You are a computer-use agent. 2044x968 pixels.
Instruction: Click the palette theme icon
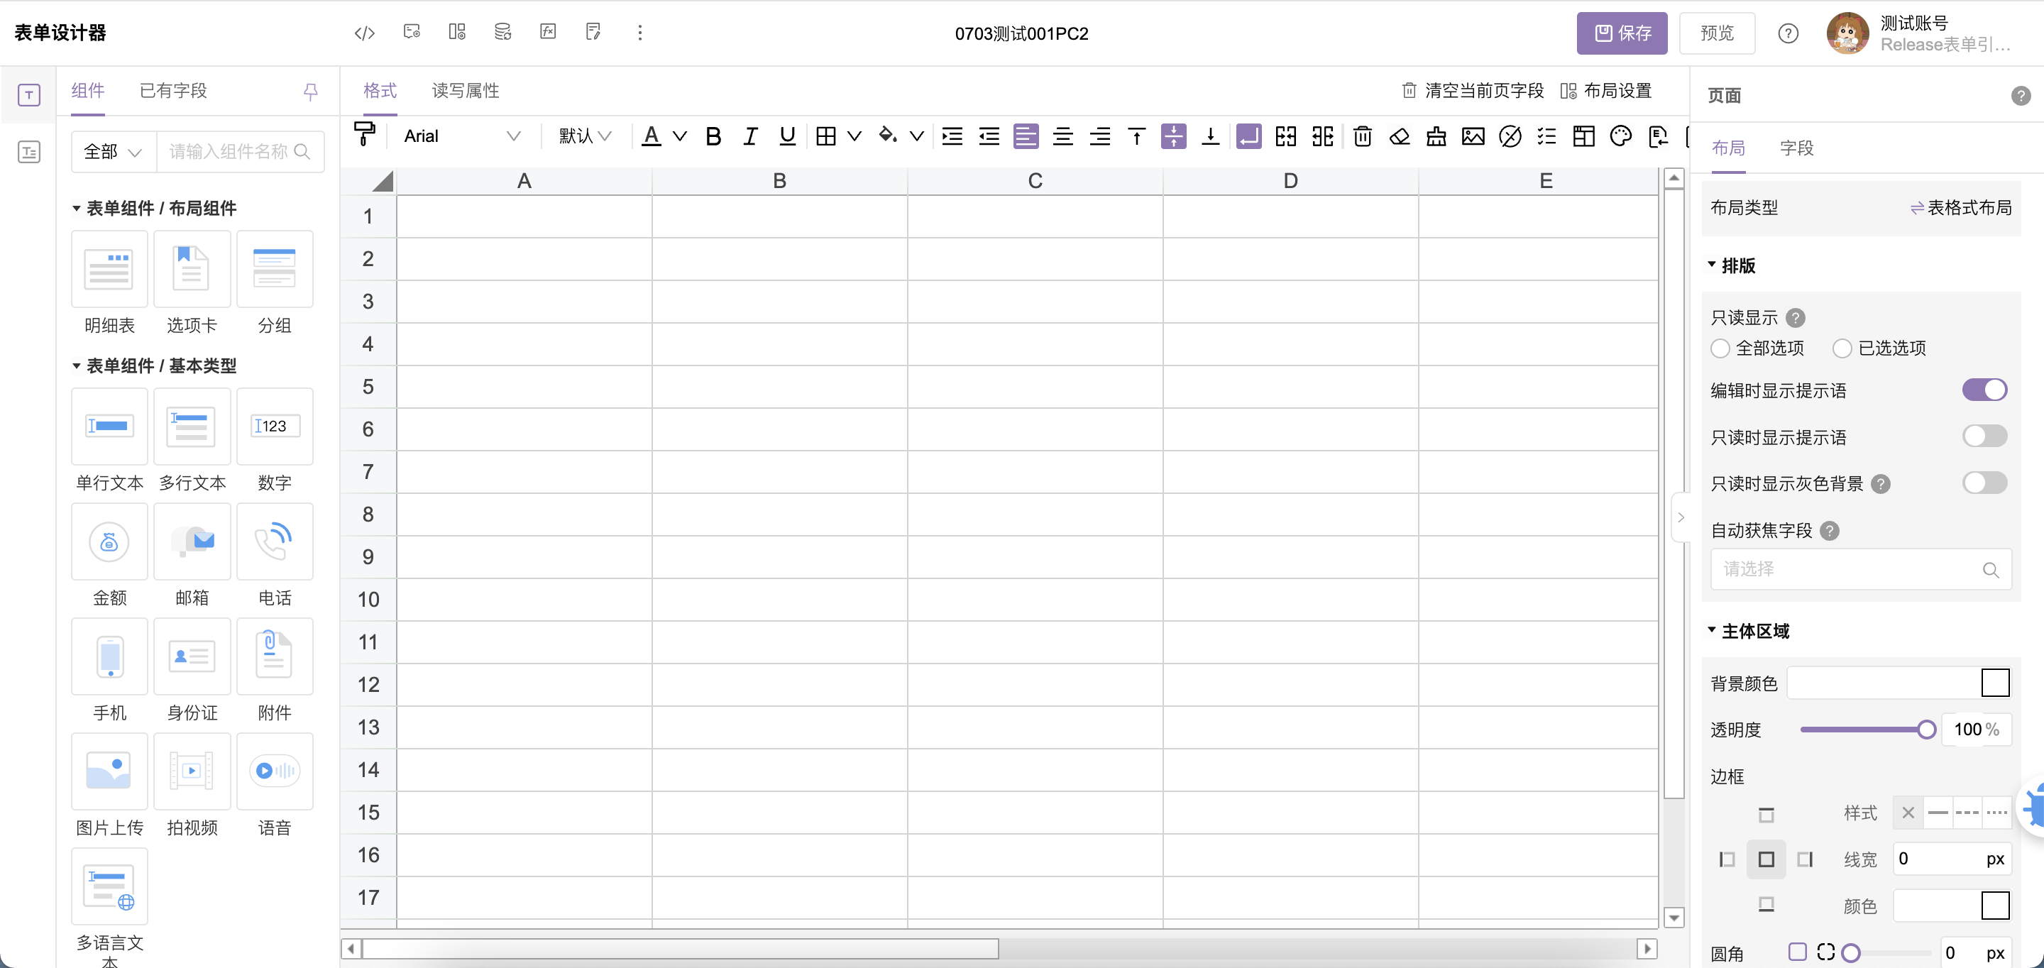click(1621, 136)
